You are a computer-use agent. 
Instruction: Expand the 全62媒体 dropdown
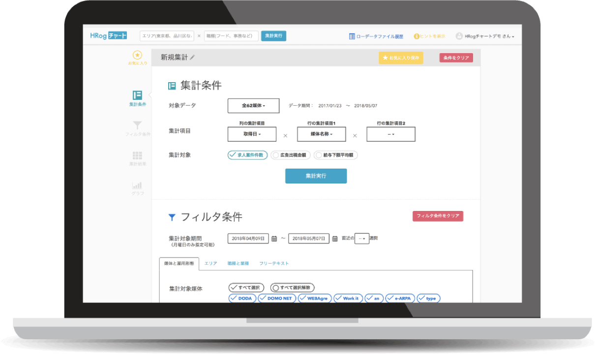(253, 106)
